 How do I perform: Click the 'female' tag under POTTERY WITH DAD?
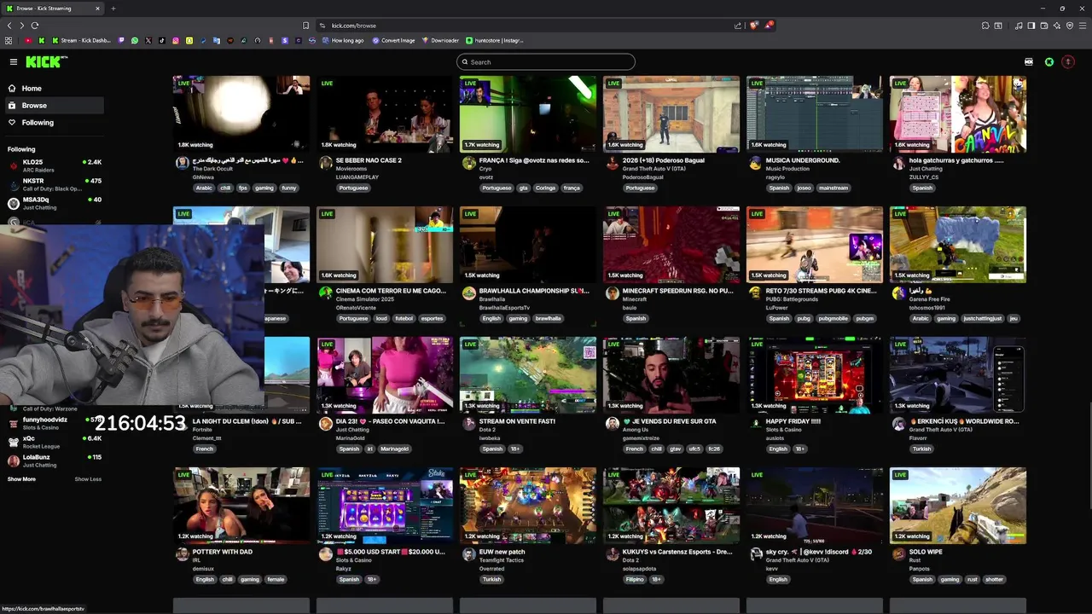click(x=276, y=579)
